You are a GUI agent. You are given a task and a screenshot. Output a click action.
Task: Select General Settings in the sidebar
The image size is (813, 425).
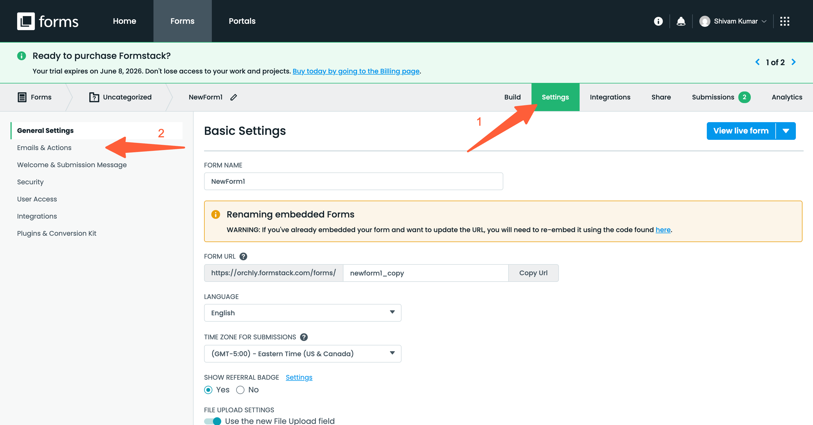[x=97, y=130]
